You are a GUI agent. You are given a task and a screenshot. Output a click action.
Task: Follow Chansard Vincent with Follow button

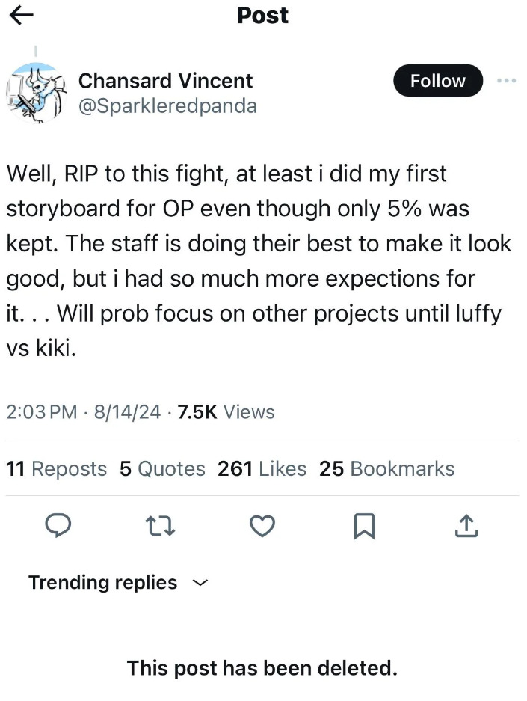(x=437, y=81)
